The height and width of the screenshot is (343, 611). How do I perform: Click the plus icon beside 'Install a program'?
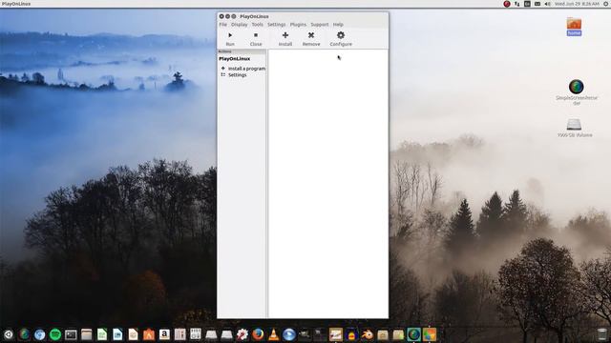pos(223,68)
